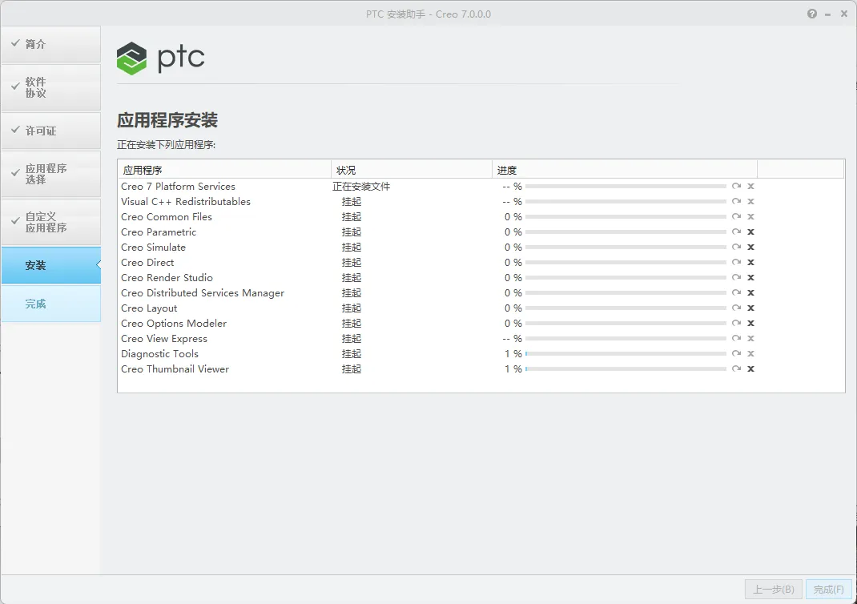
Task: Cancel Creo Render Studio install with X icon
Action: coord(751,278)
